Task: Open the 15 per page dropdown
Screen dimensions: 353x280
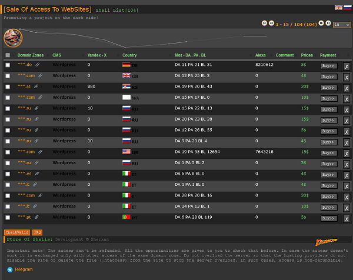Action: coord(342,25)
